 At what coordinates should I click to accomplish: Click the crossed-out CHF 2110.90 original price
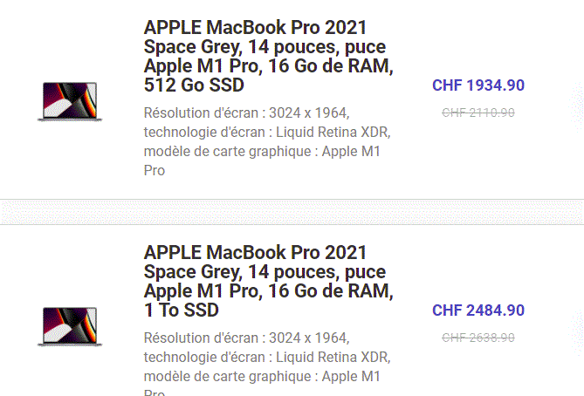pos(478,113)
